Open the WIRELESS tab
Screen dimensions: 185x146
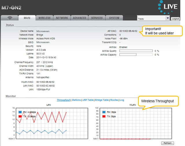point(45,18)
